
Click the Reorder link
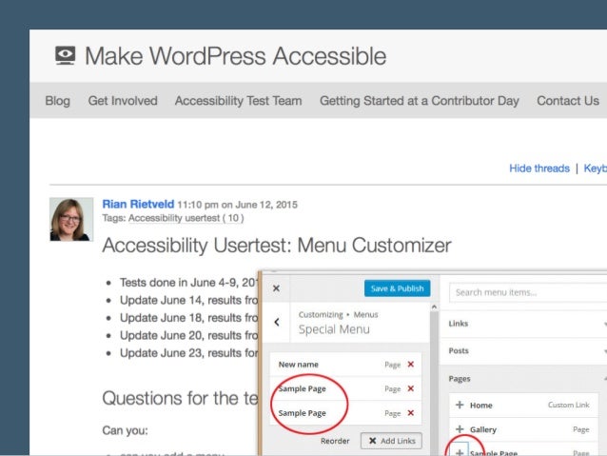[x=335, y=441]
